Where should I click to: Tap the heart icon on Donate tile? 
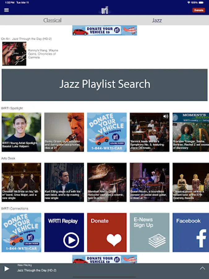click(114, 240)
